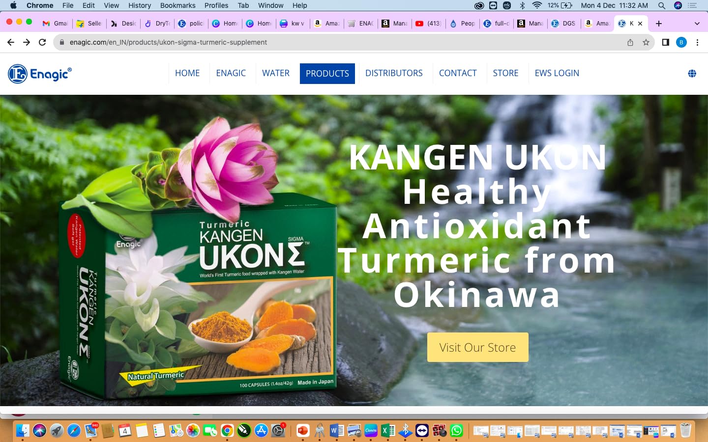Open the Chrome profile avatar
Screen dimensions: 708x442
click(681, 42)
